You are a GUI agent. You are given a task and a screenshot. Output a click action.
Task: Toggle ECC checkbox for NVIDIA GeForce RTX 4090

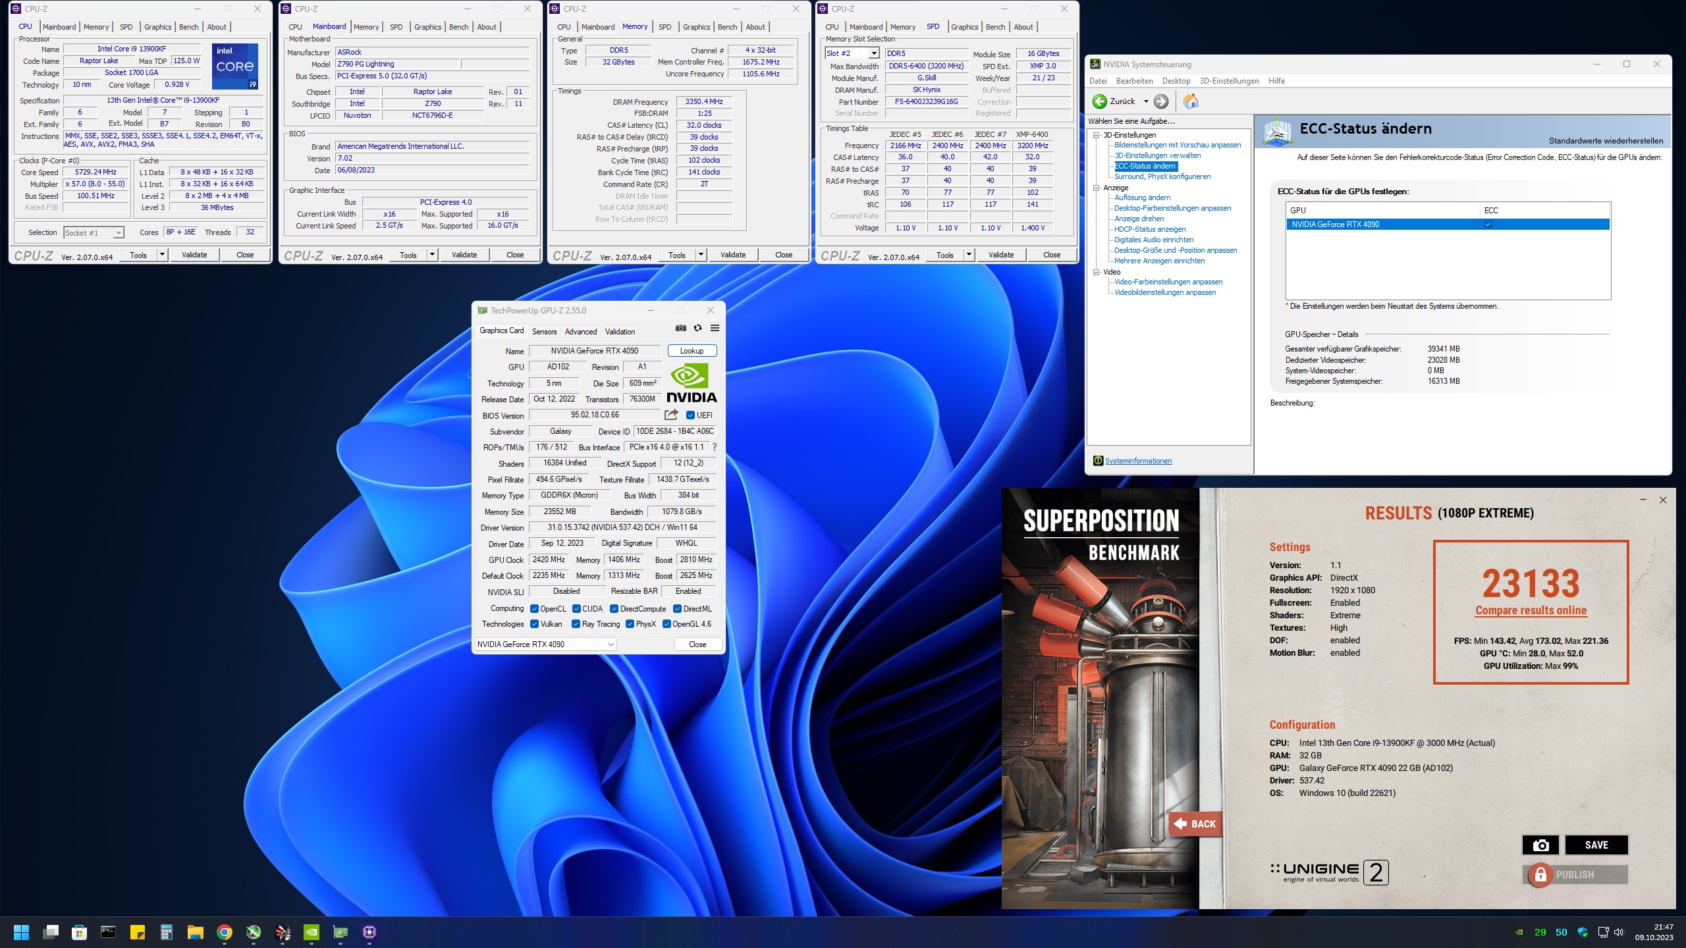[1488, 224]
